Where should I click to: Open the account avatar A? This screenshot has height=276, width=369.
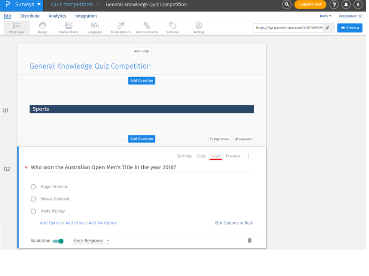(358, 5)
